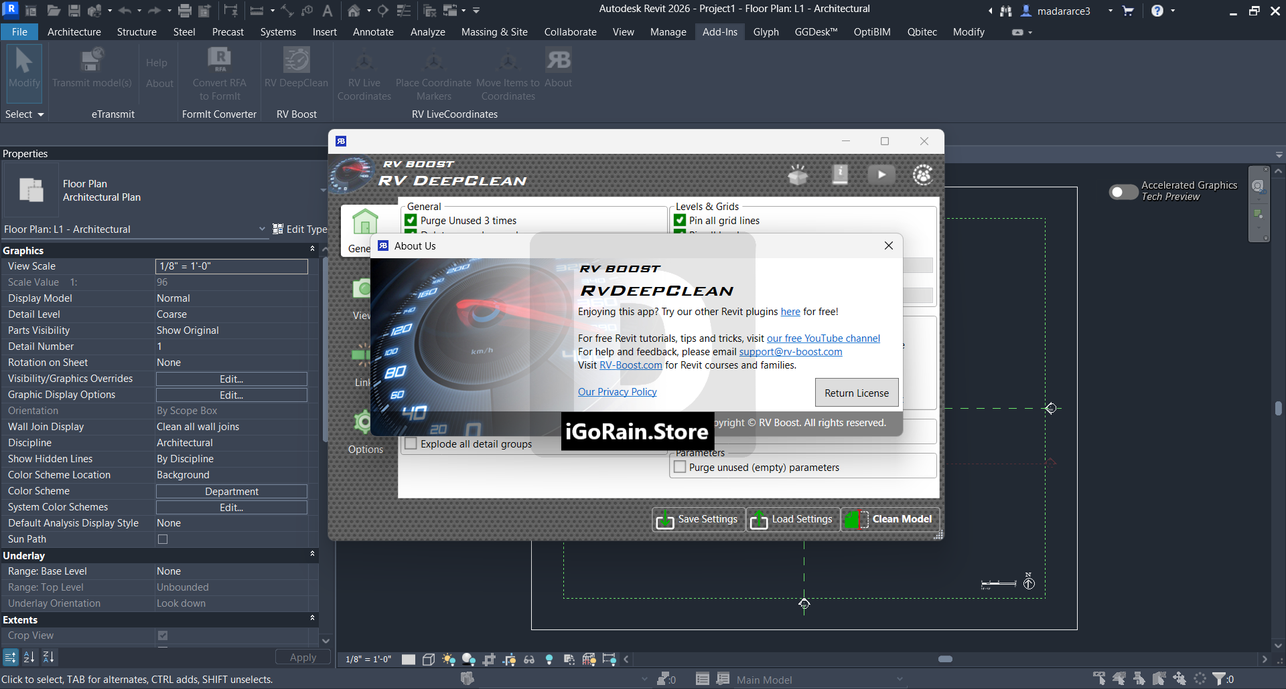The width and height of the screenshot is (1286, 689).
Task: Click the Open folder icon in quick access toolbar
Action: (54, 11)
